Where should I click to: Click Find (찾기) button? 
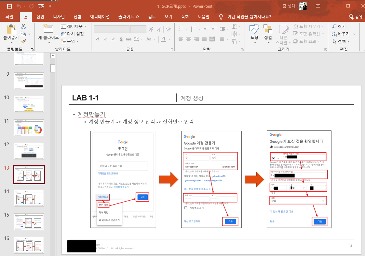point(339,26)
